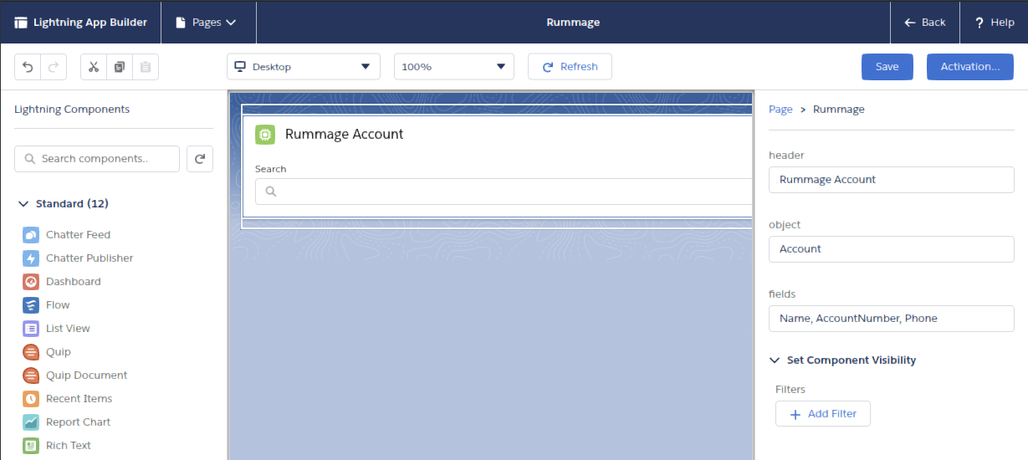Screen dimensions: 1028x460
Task: Select the Recent Items component label
Action: pos(79,399)
